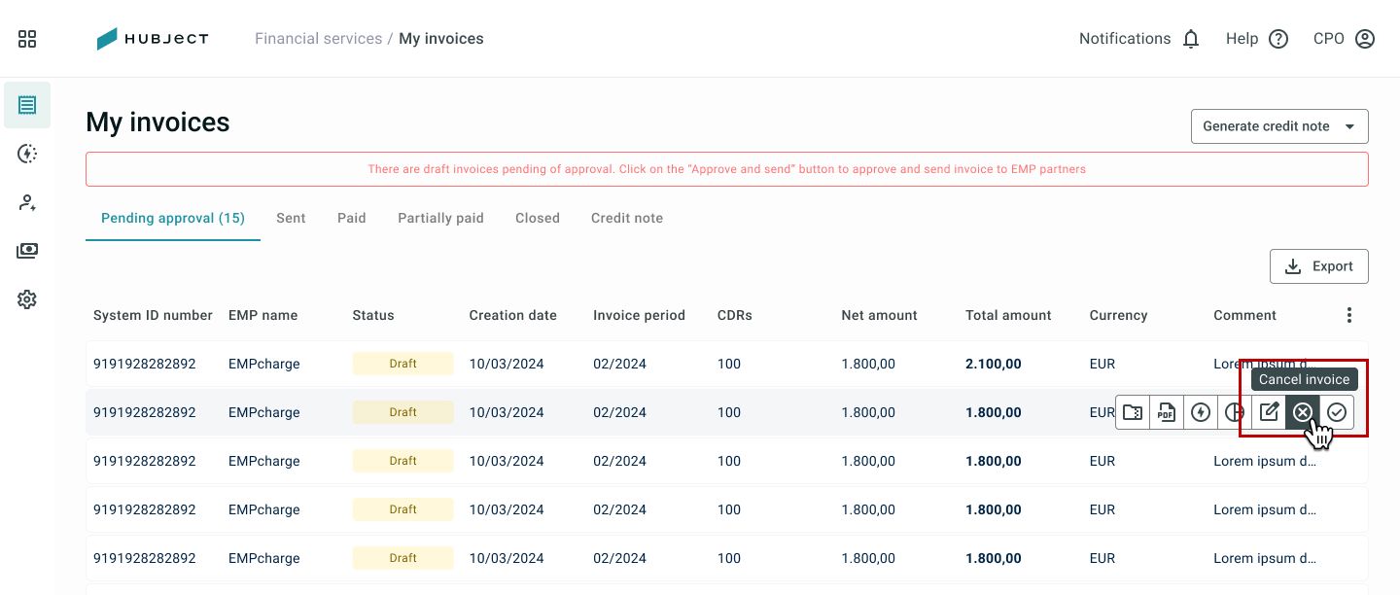The width and height of the screenshot is (1400, 595).
Task: Open the Generate credit note dropdown
Action: pyautogui.click(x=1279, y=126)
